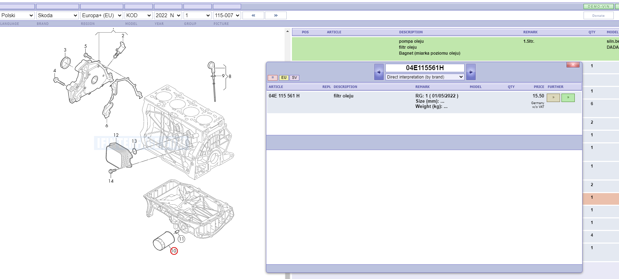Select article 04E 115 561 H
The height and width of the screenshot is (279, 619).
pyautogui.click(x=284, y=96)
